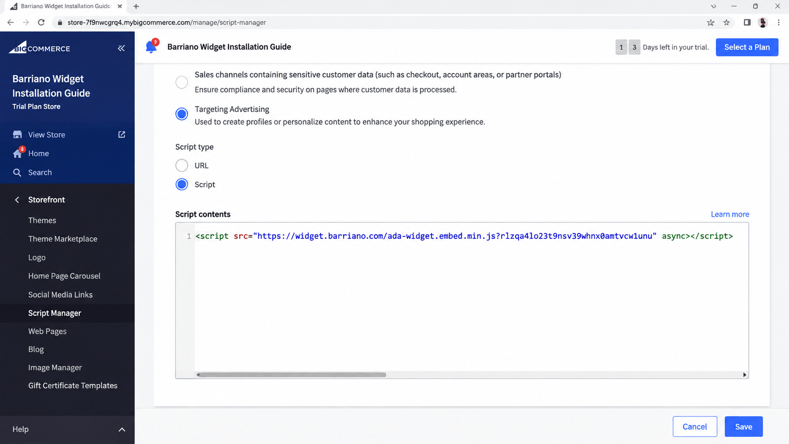The image size is (789, 444).
Task: Select the Sales channels sensitive data radio
Action: point(182,82)
